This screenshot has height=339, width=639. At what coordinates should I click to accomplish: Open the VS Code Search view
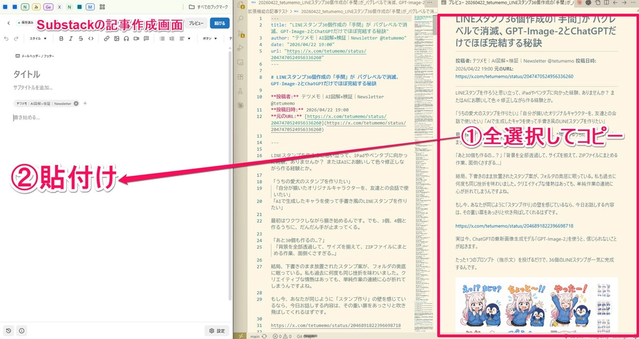(x=241, y=19)
